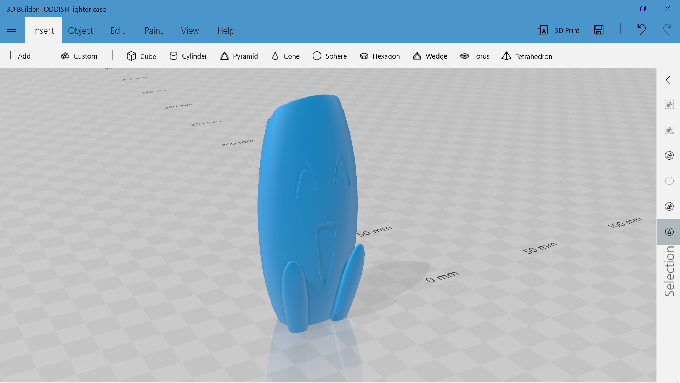Insert a Wedge shape
Image resolution: width=680 pixels, height=383 pixels.
coord(430,56)
